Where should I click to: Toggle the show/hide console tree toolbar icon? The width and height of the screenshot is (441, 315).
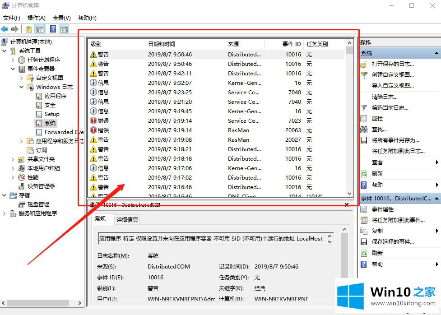click(39, 29)
